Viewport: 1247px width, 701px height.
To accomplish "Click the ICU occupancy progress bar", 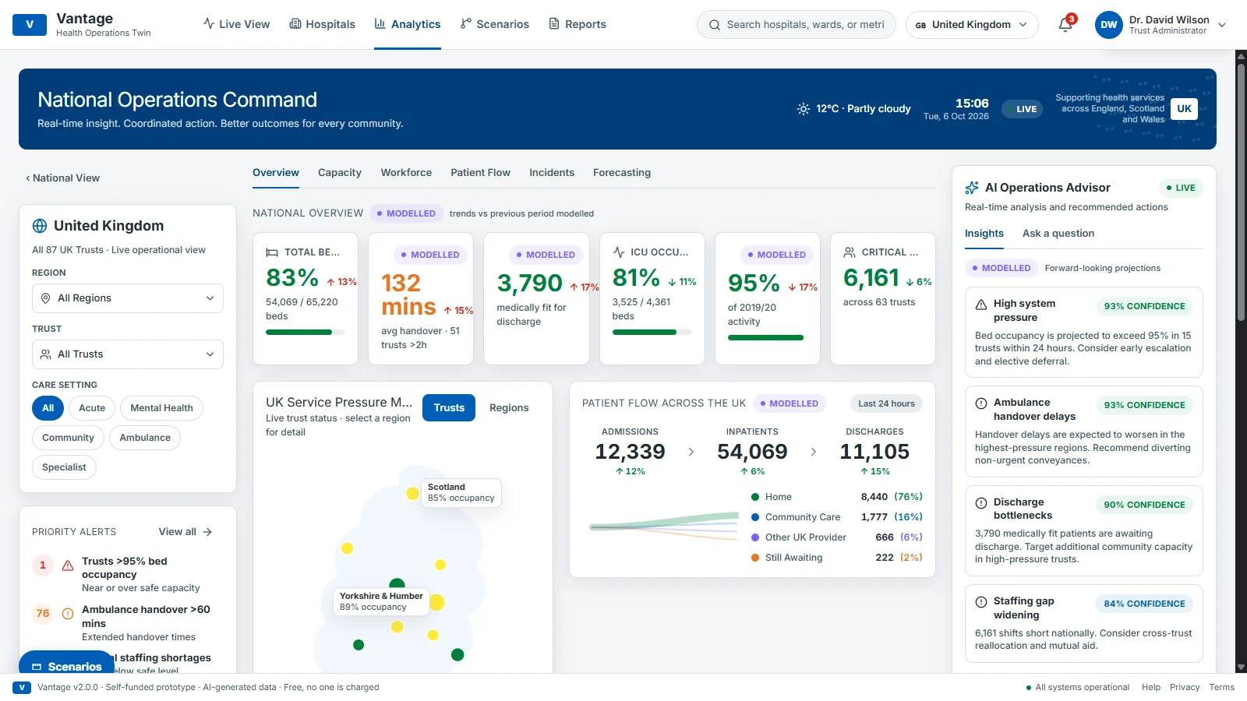I will click(652, 333).
